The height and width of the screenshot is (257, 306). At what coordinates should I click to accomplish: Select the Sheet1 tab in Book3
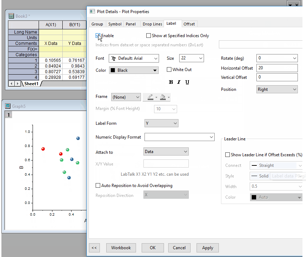point(31,83)
